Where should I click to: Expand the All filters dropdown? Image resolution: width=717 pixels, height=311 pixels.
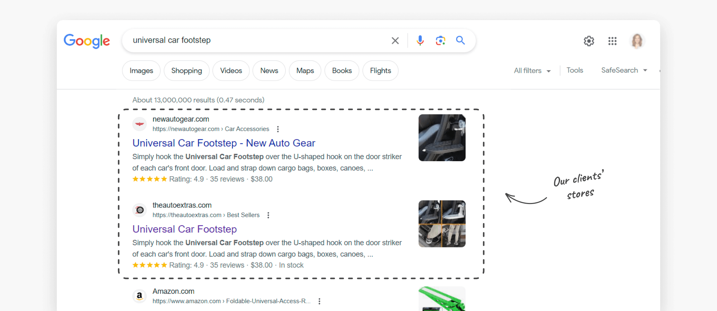coord(532,71)
